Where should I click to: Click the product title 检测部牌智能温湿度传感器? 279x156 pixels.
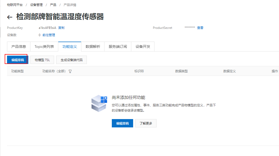point(60,17)
